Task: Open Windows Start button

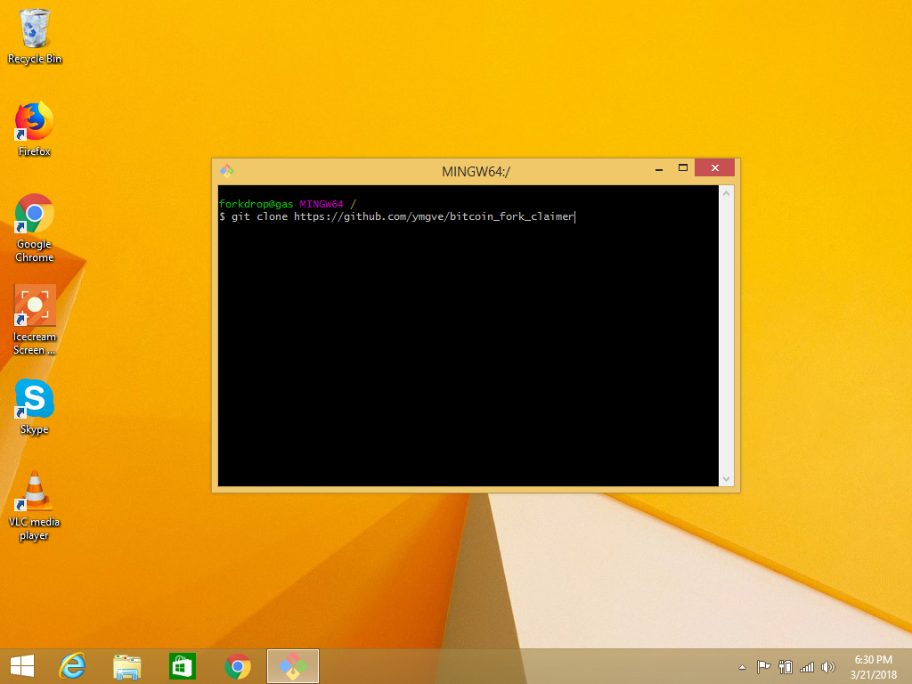Action: click(22, 665)
